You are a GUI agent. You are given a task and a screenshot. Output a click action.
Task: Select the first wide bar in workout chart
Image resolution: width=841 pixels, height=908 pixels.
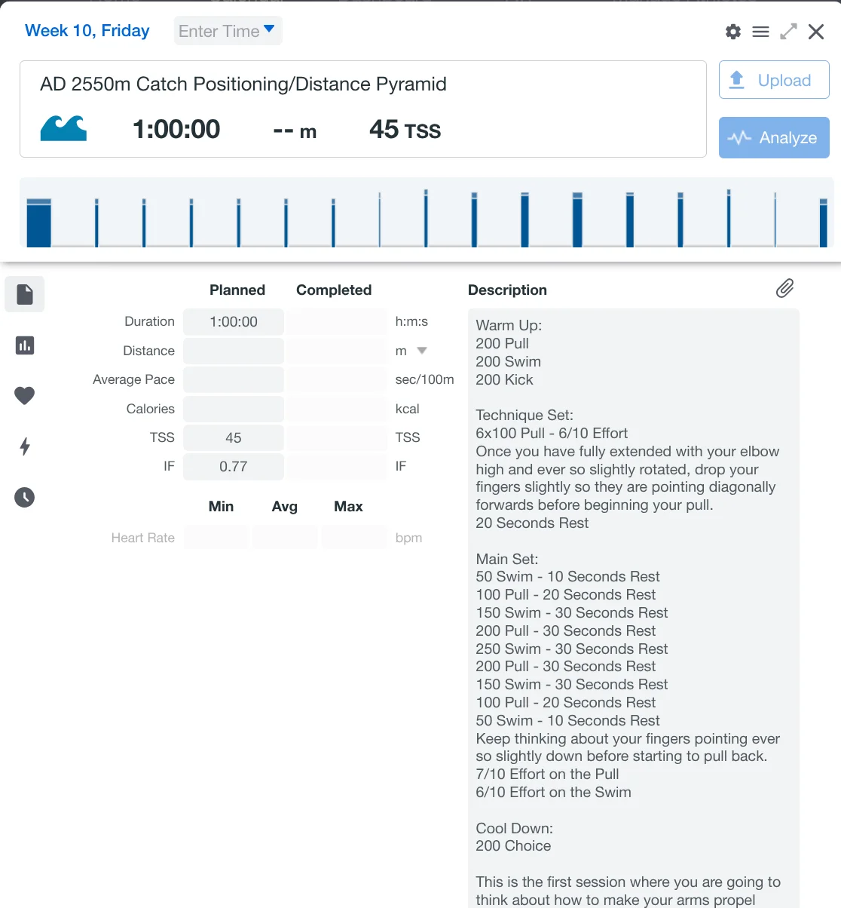[38, 223]
